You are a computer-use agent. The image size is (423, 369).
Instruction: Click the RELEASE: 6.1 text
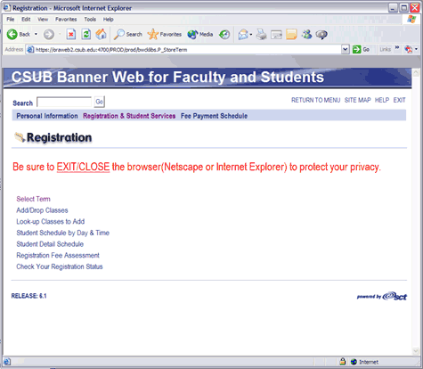[28, 296]
